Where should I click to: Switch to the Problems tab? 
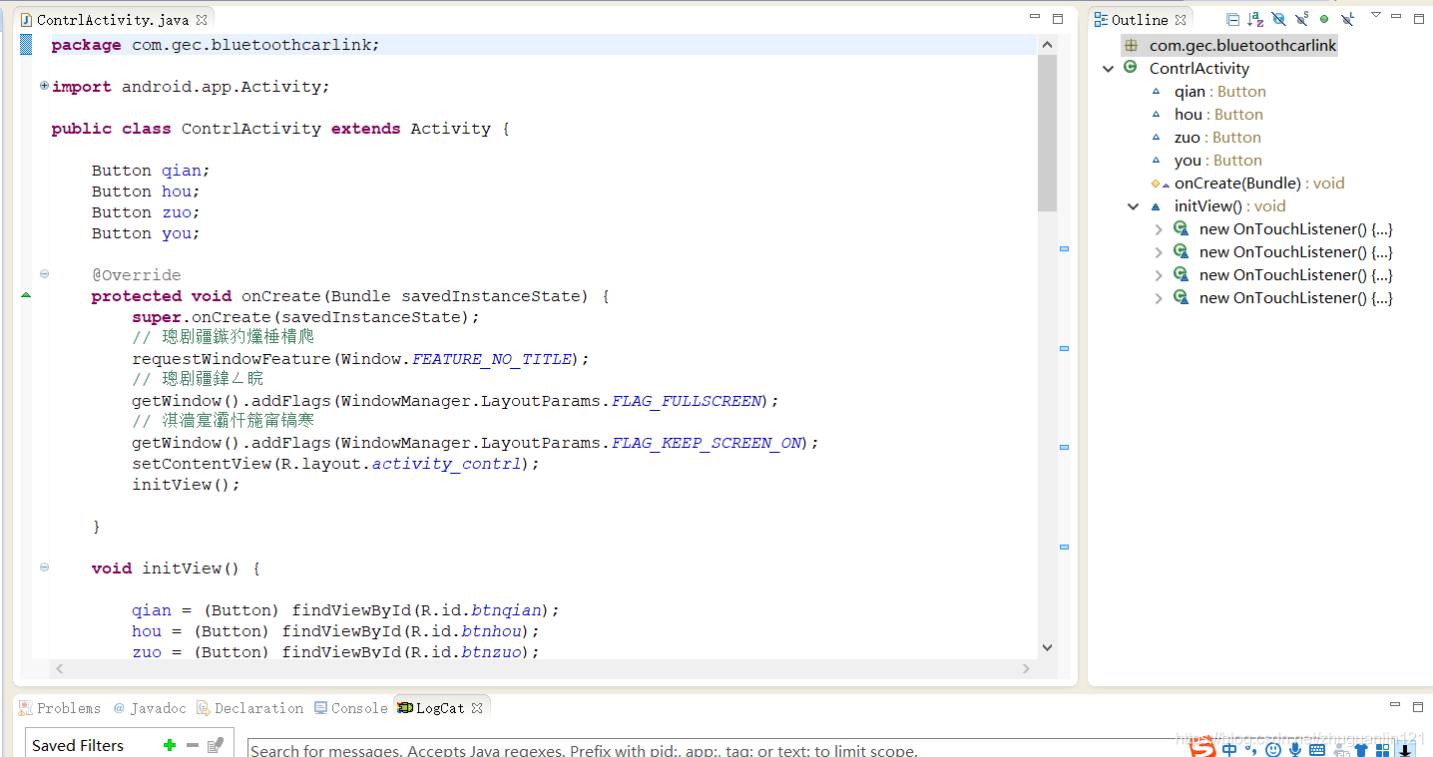[x=60, y=708]
